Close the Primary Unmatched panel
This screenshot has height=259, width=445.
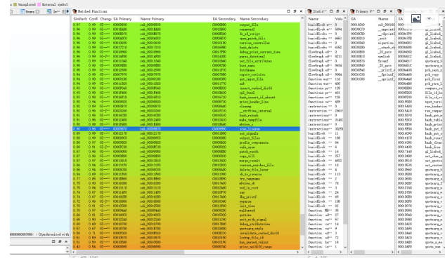(x=391, y=11)
